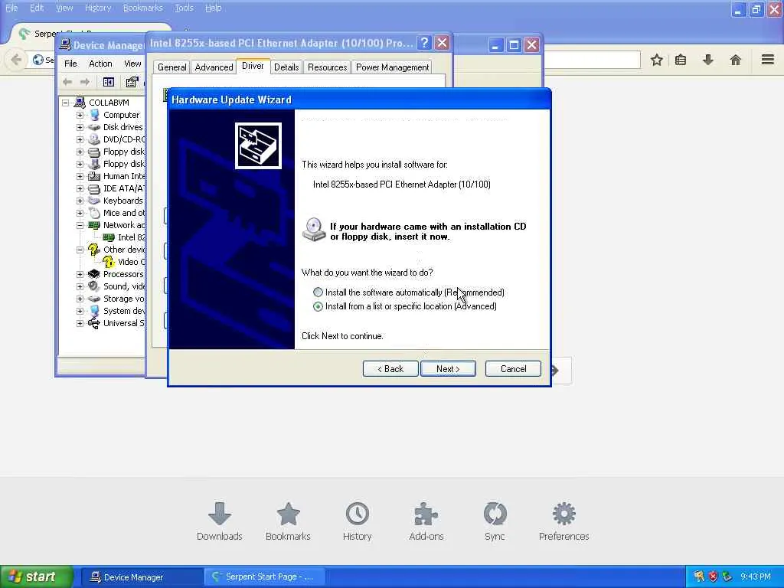Click the Back button in wizard

[x=390, y=368]
